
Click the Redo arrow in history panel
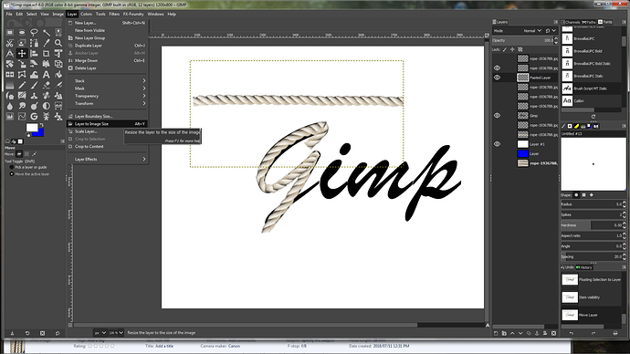(x=593, y=333)
